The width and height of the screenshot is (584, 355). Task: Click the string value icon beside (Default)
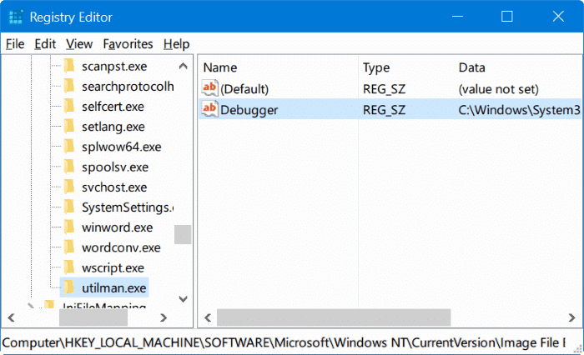point(209,88)
